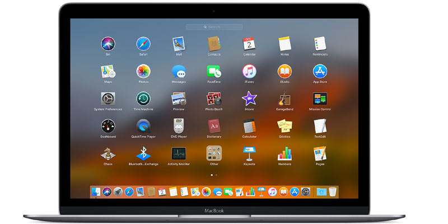Image resolution: width=448 pixels, height=224 pixels.
Task: Open the Preview app
Action: [179, 99]
